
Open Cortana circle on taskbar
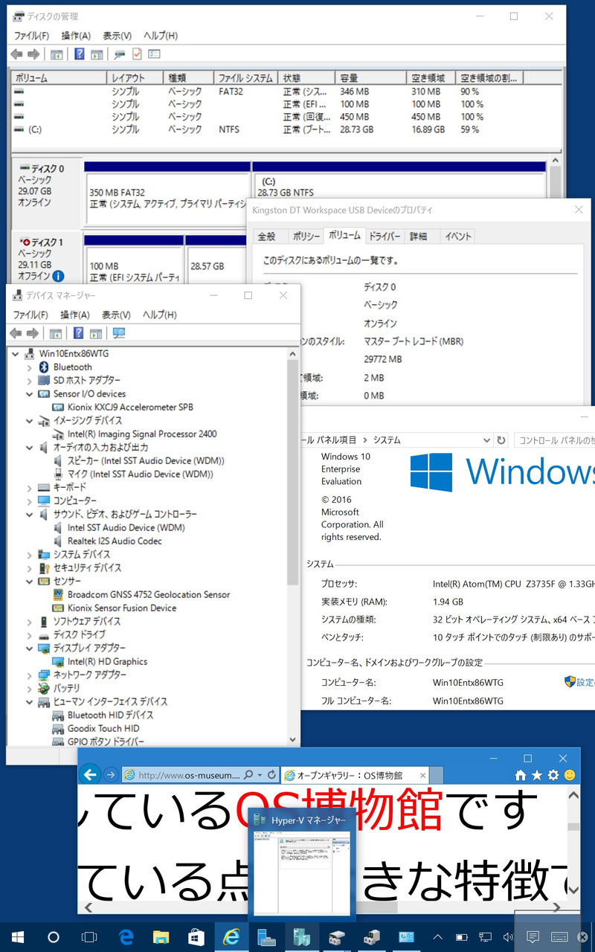pyautogui.click(x=54, y=937)
